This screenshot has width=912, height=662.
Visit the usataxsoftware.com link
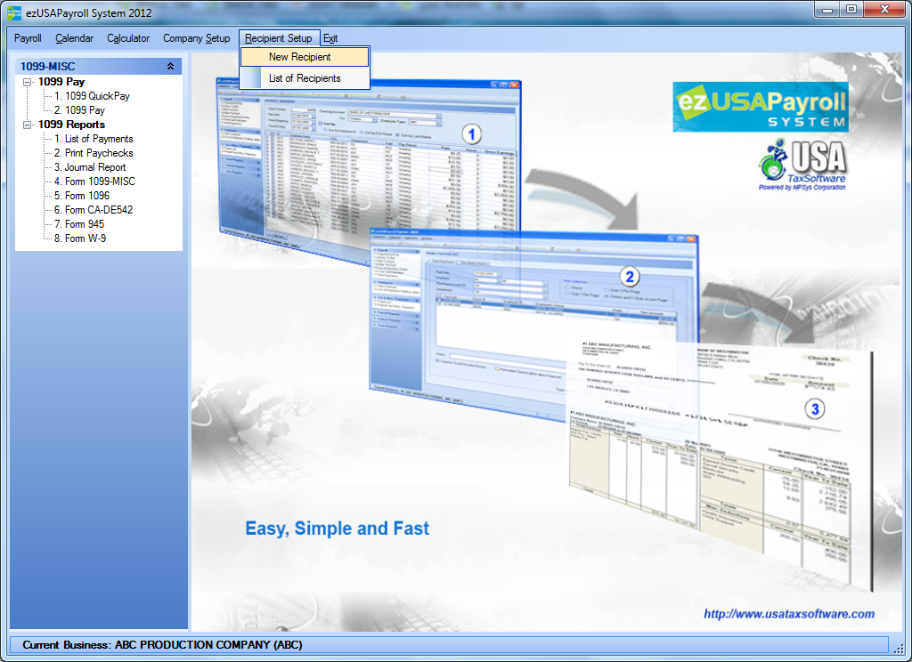(x=788, y=614)
